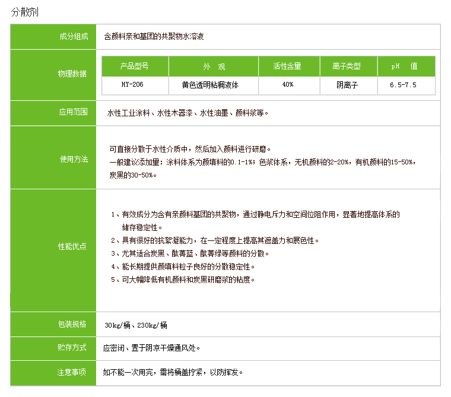451x397 pixels.
Task: Click advantage 2 about 抗絮凝能力
Action: click(215, 240)
